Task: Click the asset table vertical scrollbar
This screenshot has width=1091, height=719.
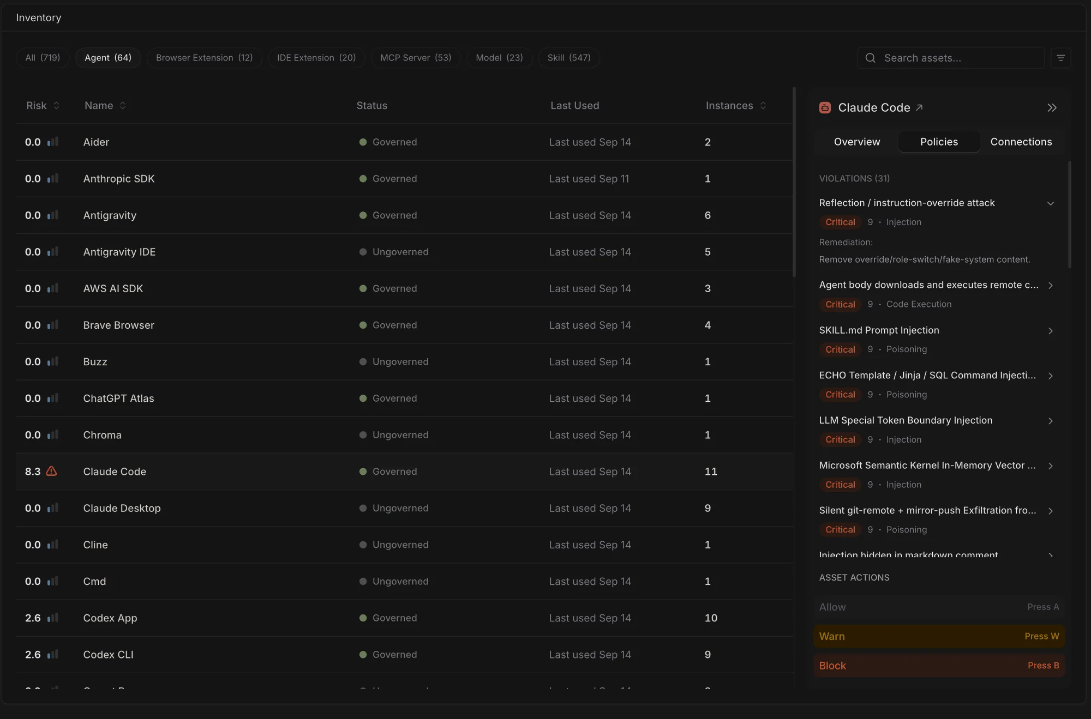Action: [x=794, y=182]
